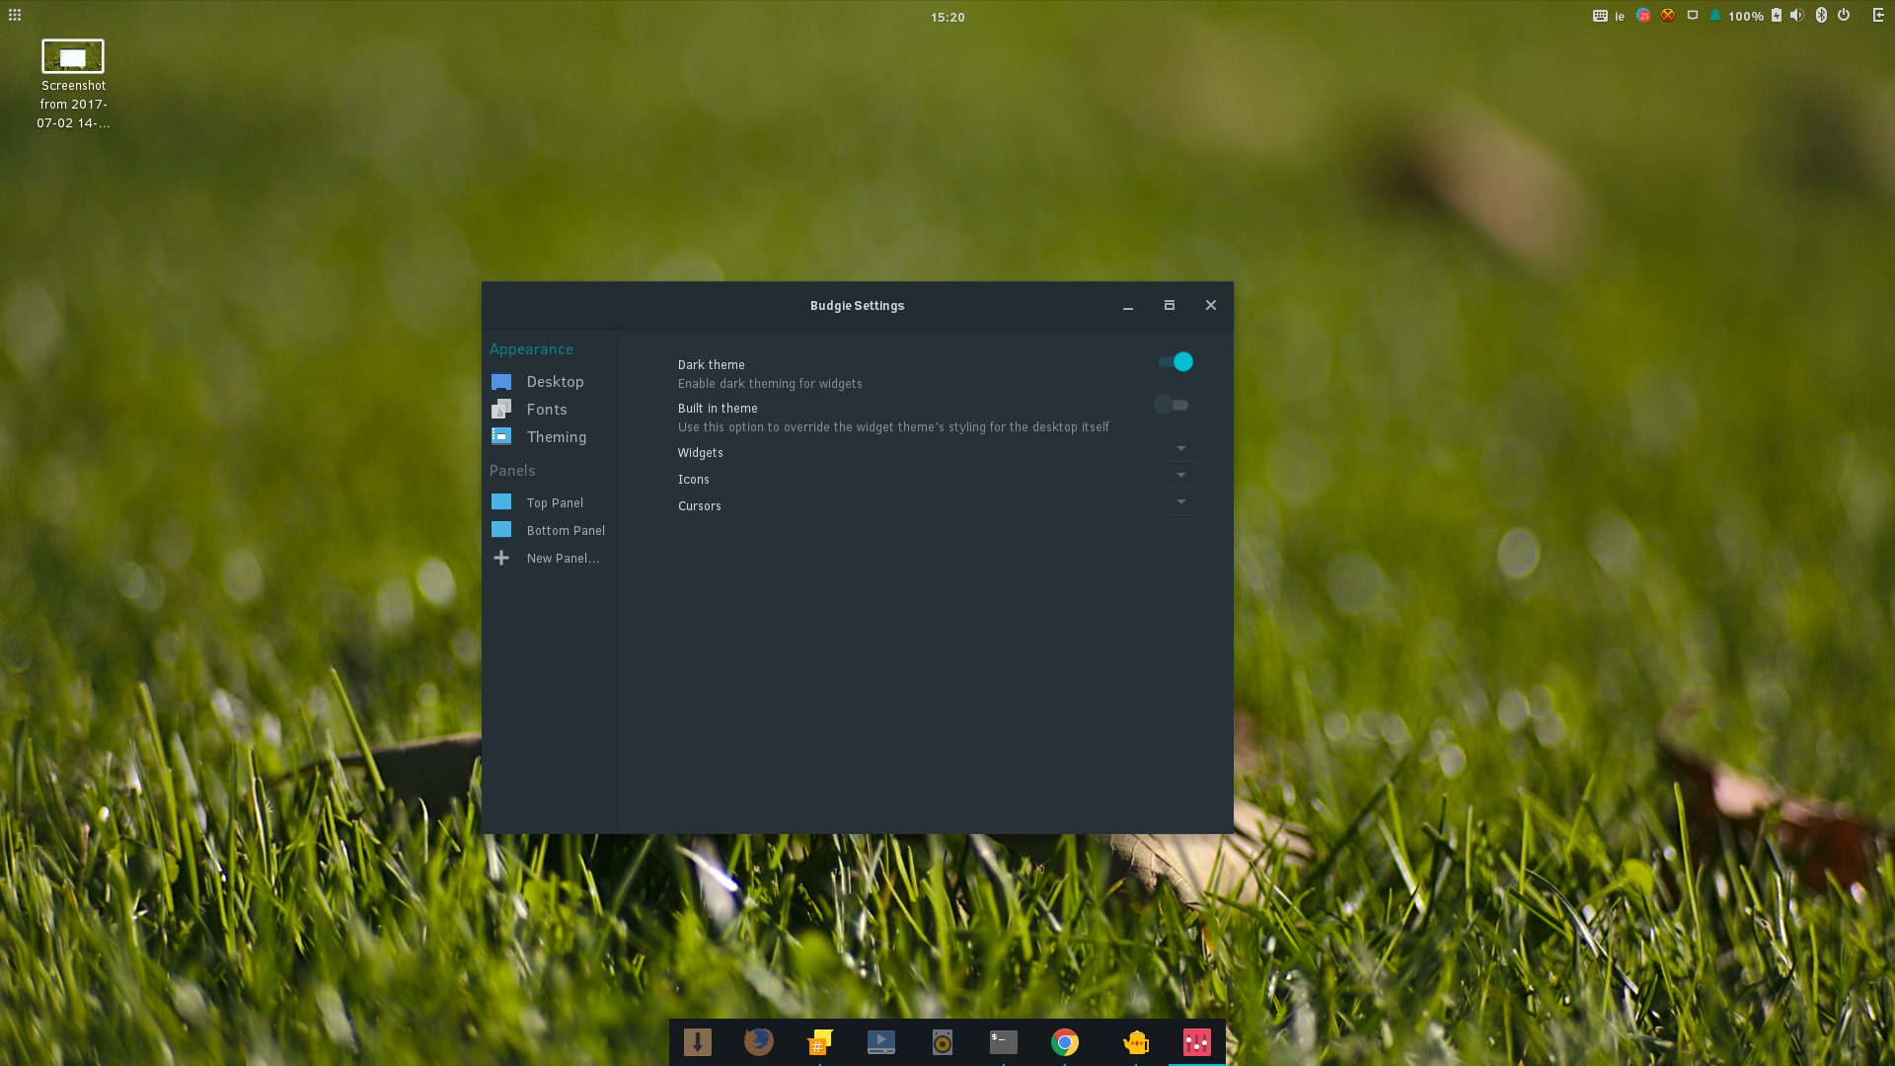Click the 100% battery percentage
1895x1066 pixels.
tap(1746, 16)
